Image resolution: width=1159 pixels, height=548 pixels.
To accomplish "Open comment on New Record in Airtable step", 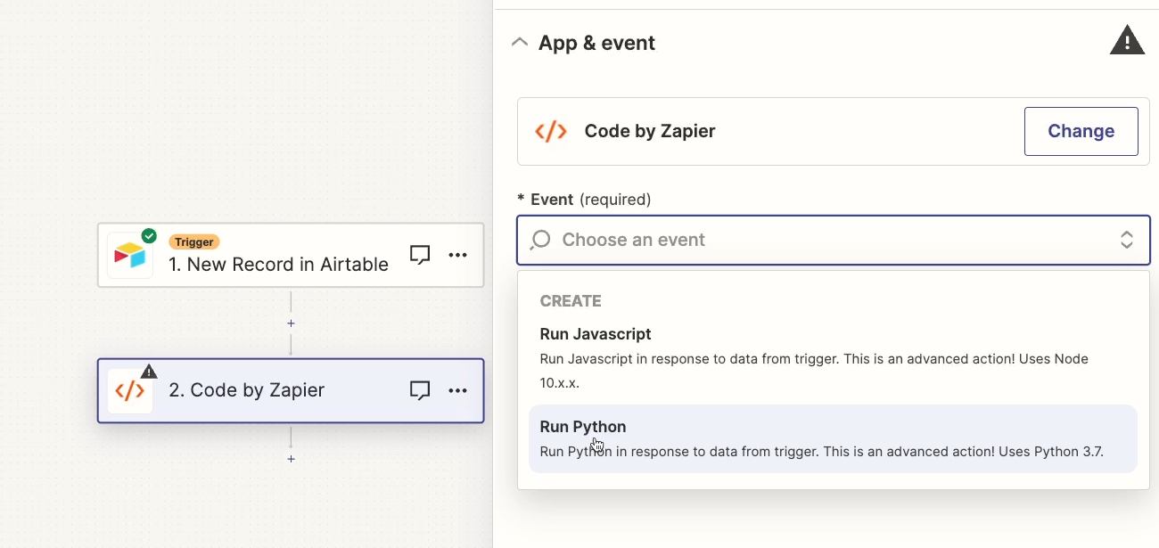I will click(420, 255).
